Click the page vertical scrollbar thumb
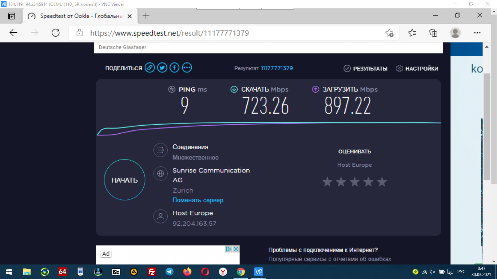Viewport: 497px width, 279px height. point(486,127)
